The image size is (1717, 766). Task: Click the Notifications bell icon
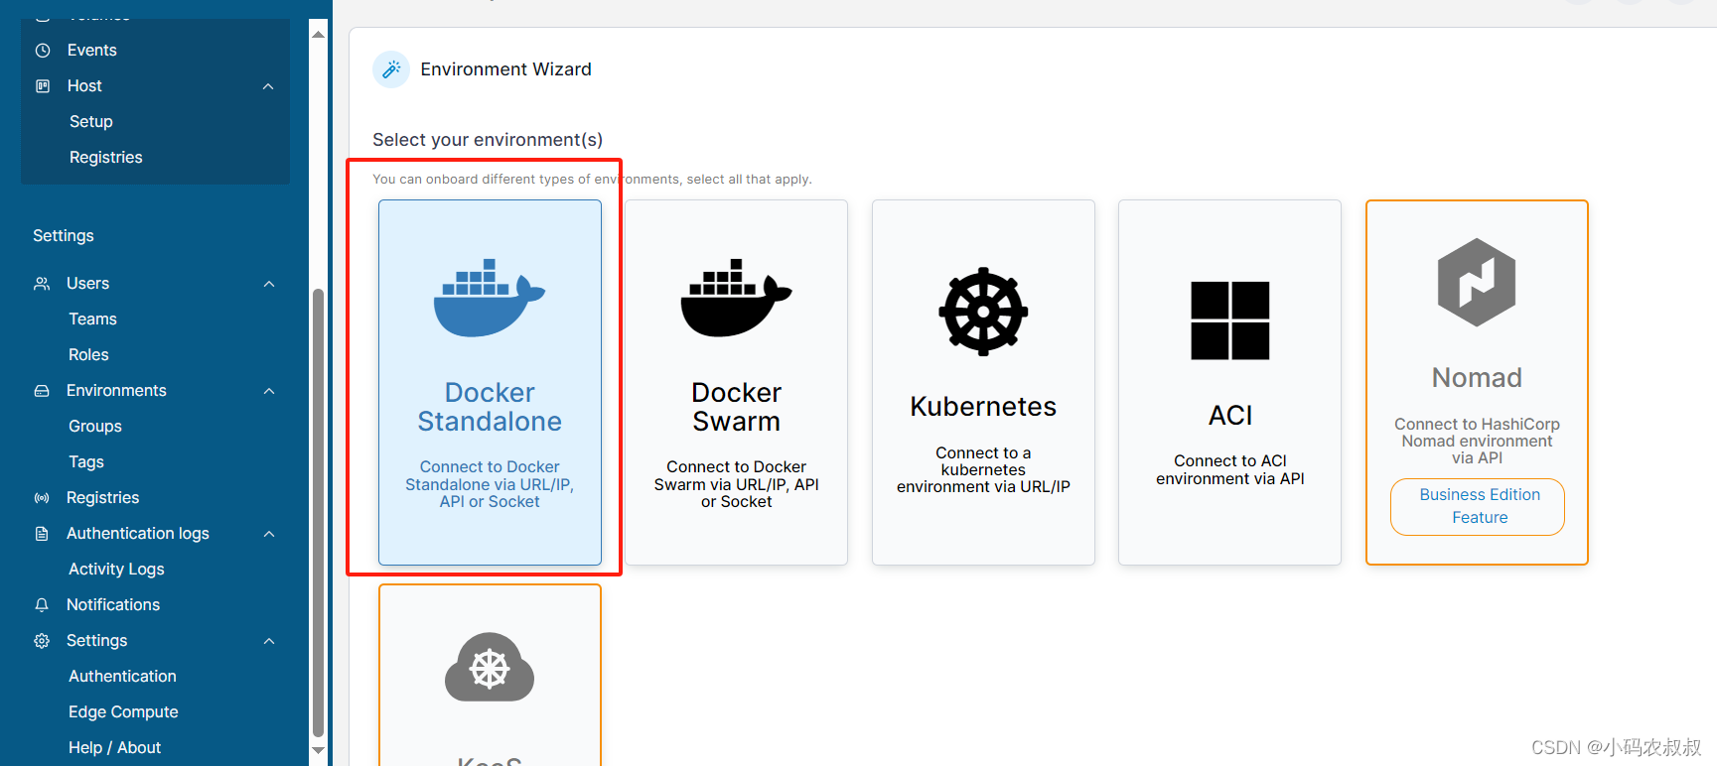[42, 604]
